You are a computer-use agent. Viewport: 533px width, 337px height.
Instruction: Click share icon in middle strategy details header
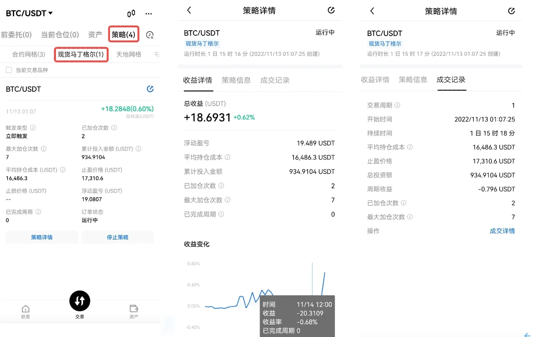point(331,10)
